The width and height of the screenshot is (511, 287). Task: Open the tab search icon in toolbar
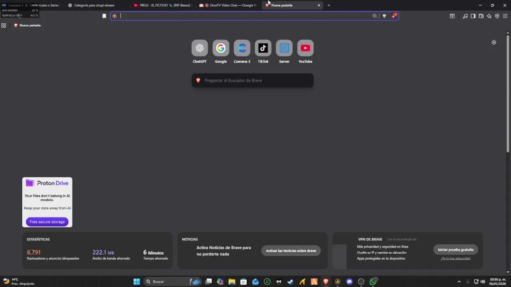pos(452,16)
